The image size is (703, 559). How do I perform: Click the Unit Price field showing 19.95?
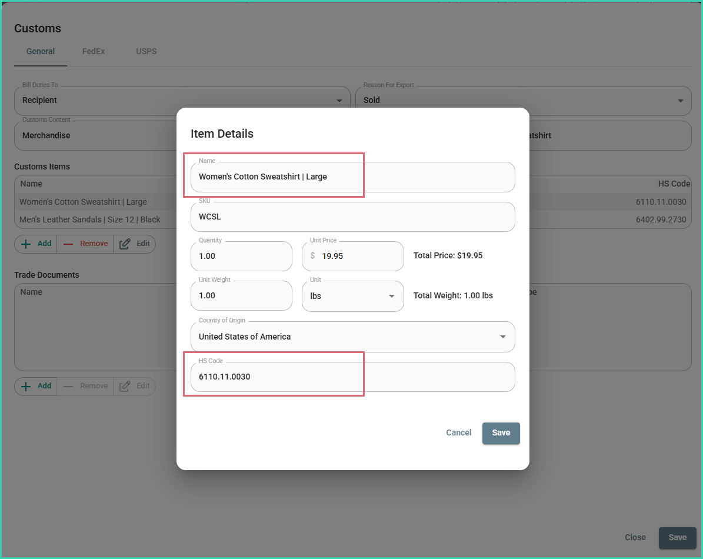click(358, 256)
